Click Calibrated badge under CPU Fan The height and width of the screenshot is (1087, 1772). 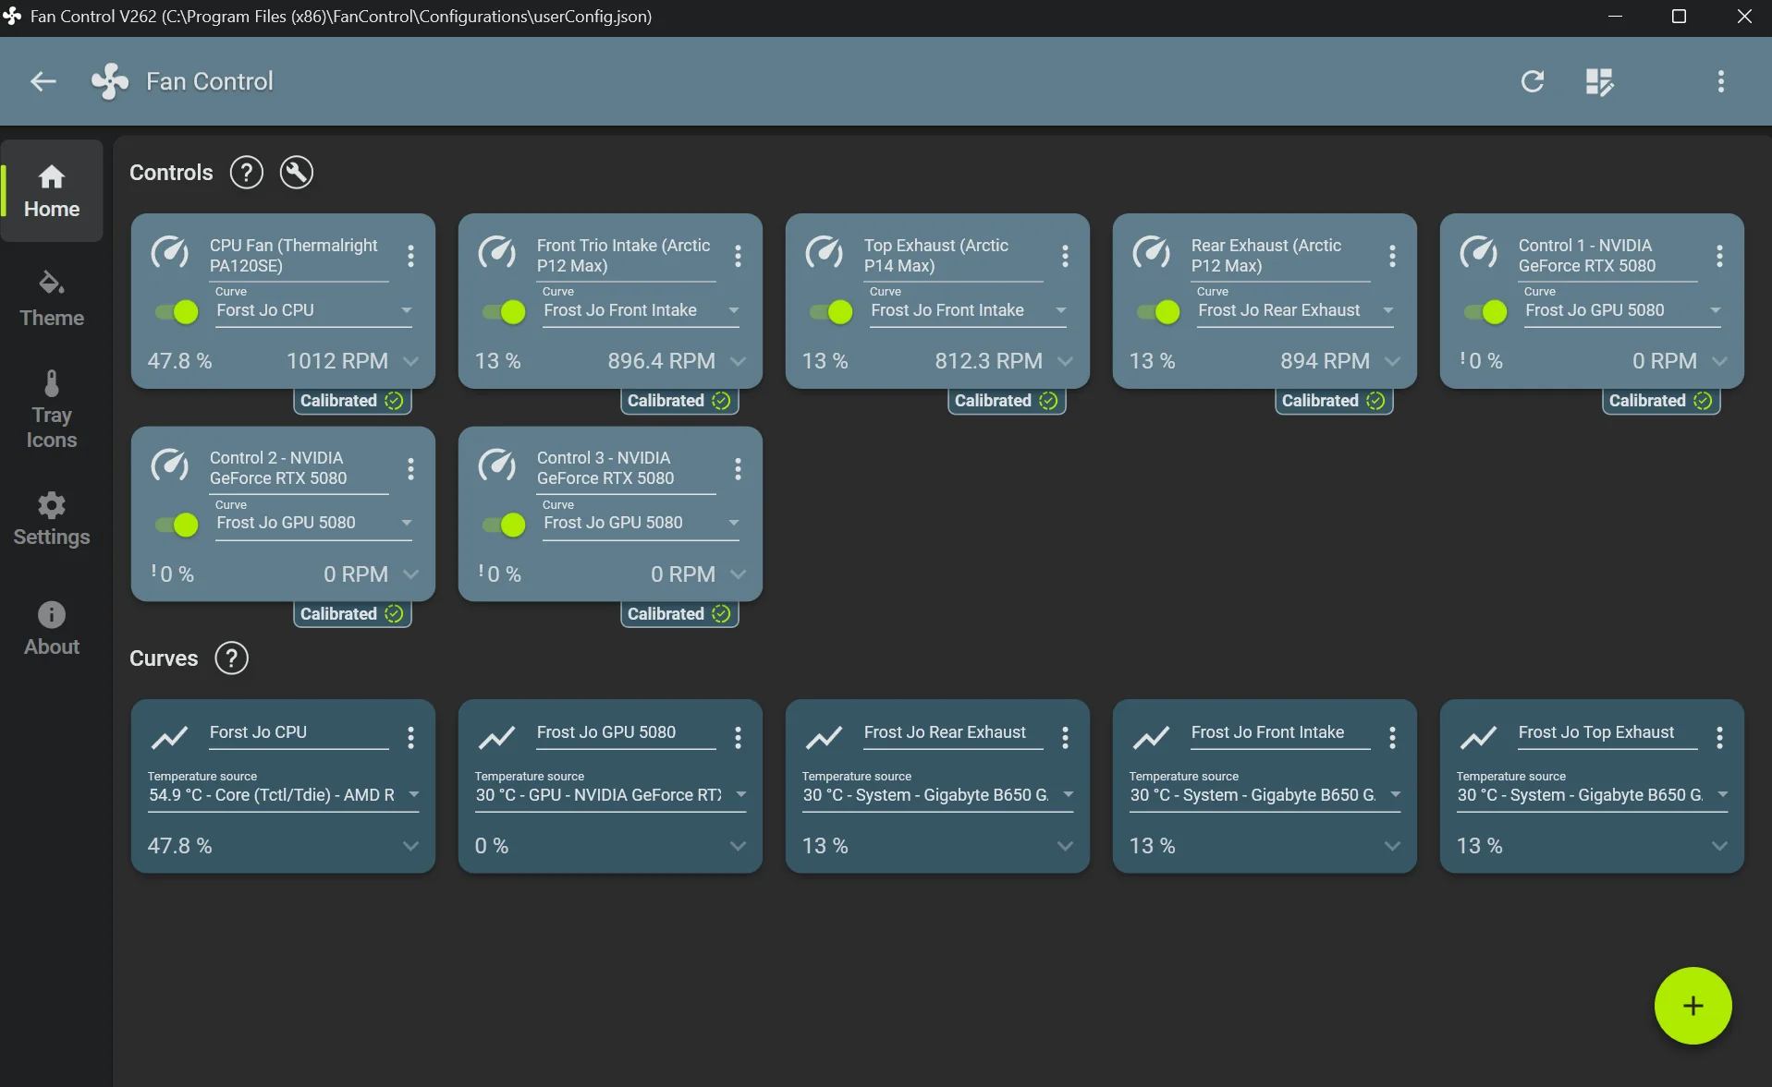(x=352, y=401)
